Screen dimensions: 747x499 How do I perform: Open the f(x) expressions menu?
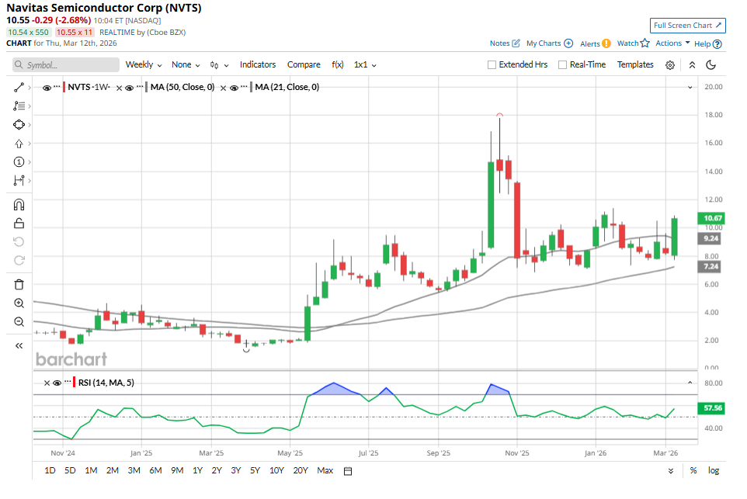click(338, 64)
